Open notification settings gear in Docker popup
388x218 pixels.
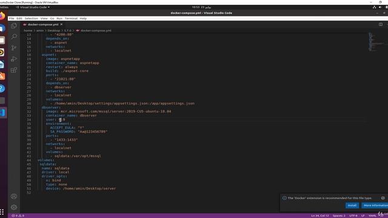click(383, 198)
